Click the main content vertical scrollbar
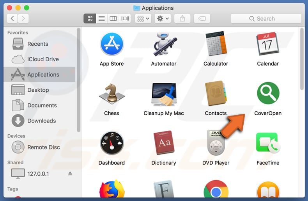 pyautogui.click(x=302, y=59)
